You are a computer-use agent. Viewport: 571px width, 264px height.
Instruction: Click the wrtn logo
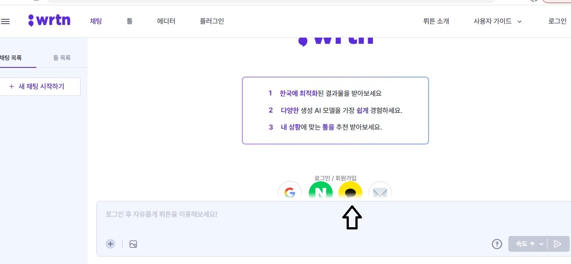(x=49, y=21)
